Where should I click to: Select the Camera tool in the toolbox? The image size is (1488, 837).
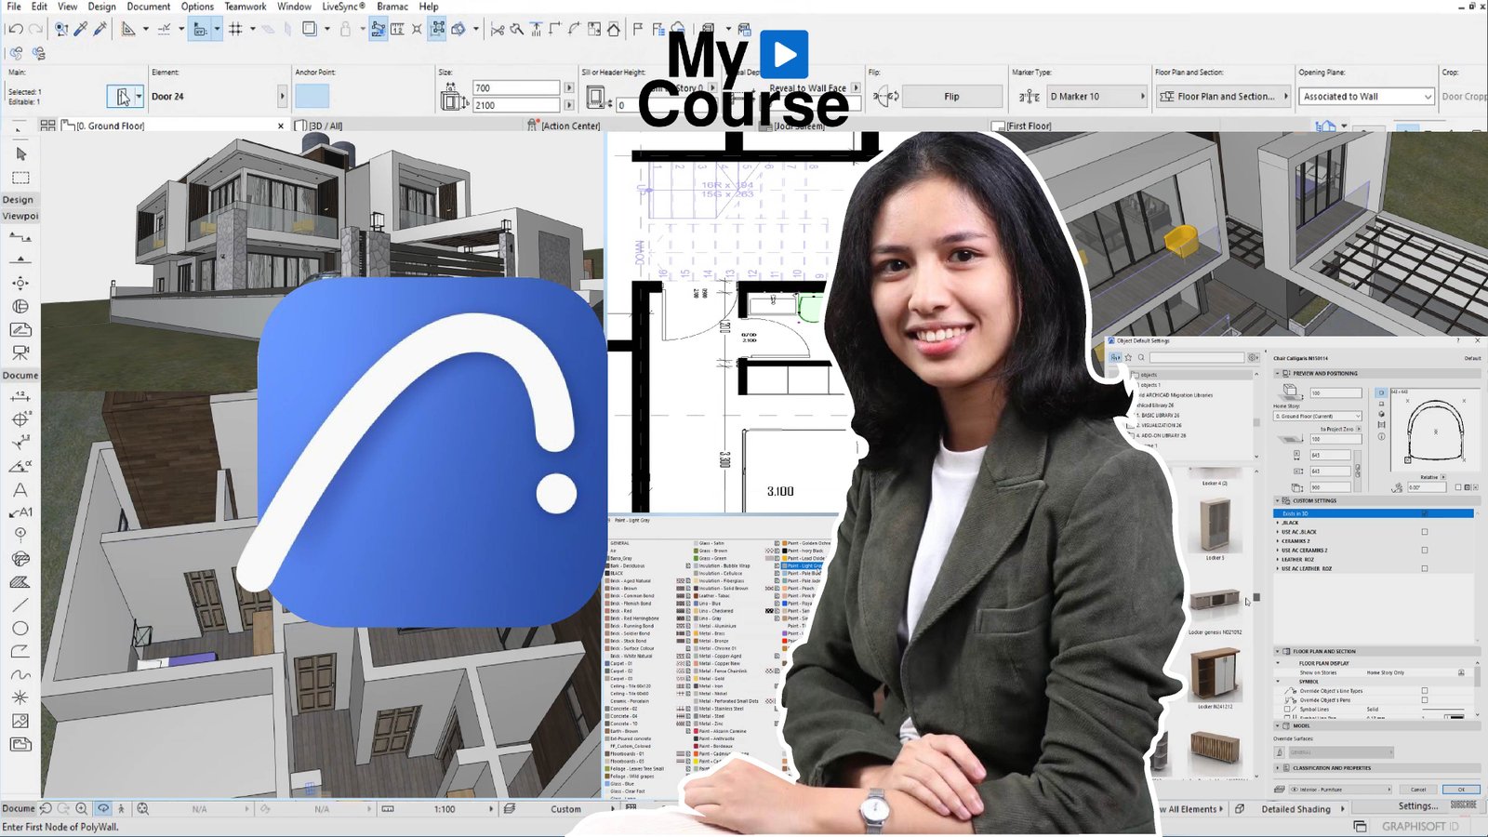click(x=20, y=352)
